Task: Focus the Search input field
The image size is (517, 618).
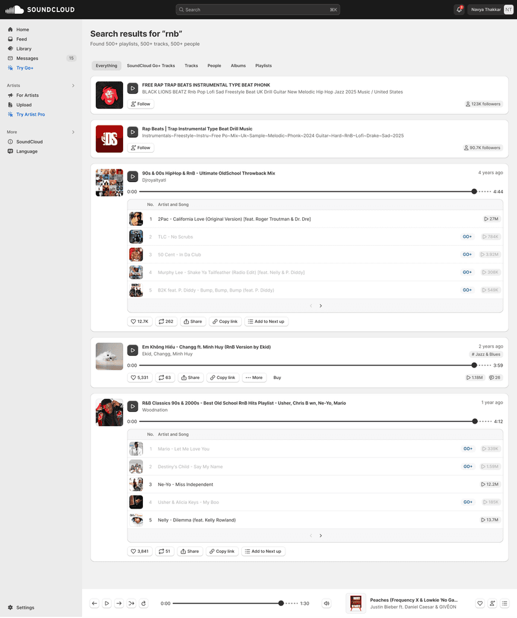Action: (258, 10)
